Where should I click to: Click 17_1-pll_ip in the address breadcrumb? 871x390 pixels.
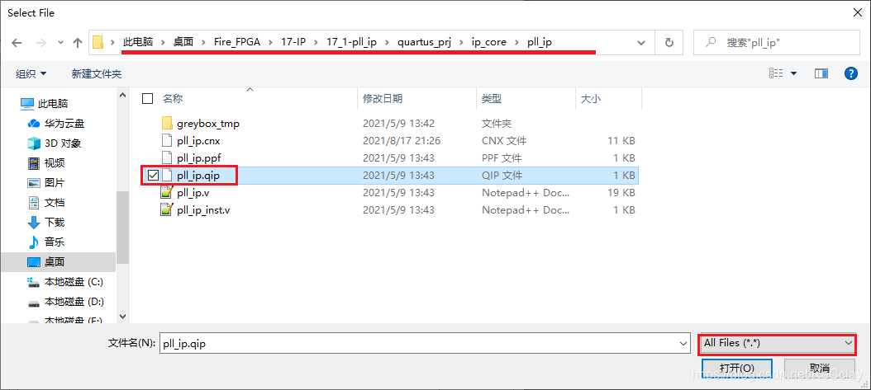tap(351, 42)
